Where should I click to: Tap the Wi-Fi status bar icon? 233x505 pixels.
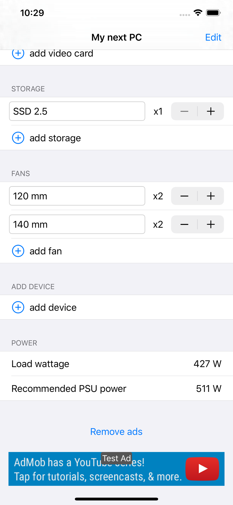198,13
